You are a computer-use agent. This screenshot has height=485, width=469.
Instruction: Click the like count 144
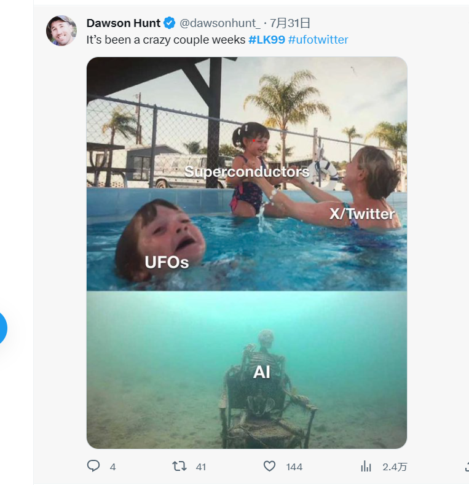294,467
